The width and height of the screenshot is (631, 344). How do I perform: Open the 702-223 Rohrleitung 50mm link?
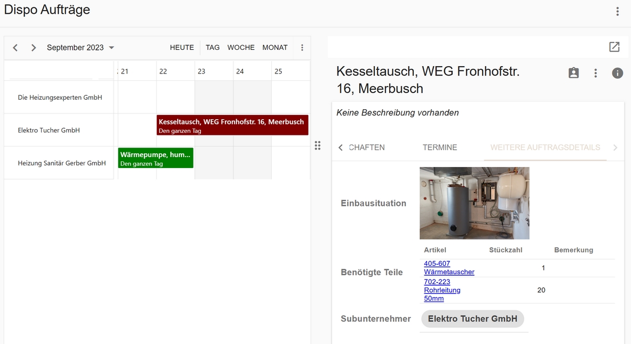(x=442, y=290)
